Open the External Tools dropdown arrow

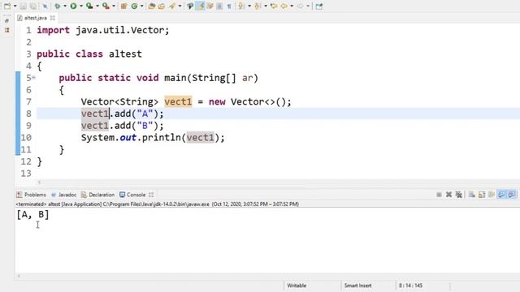tap(114, 6)
